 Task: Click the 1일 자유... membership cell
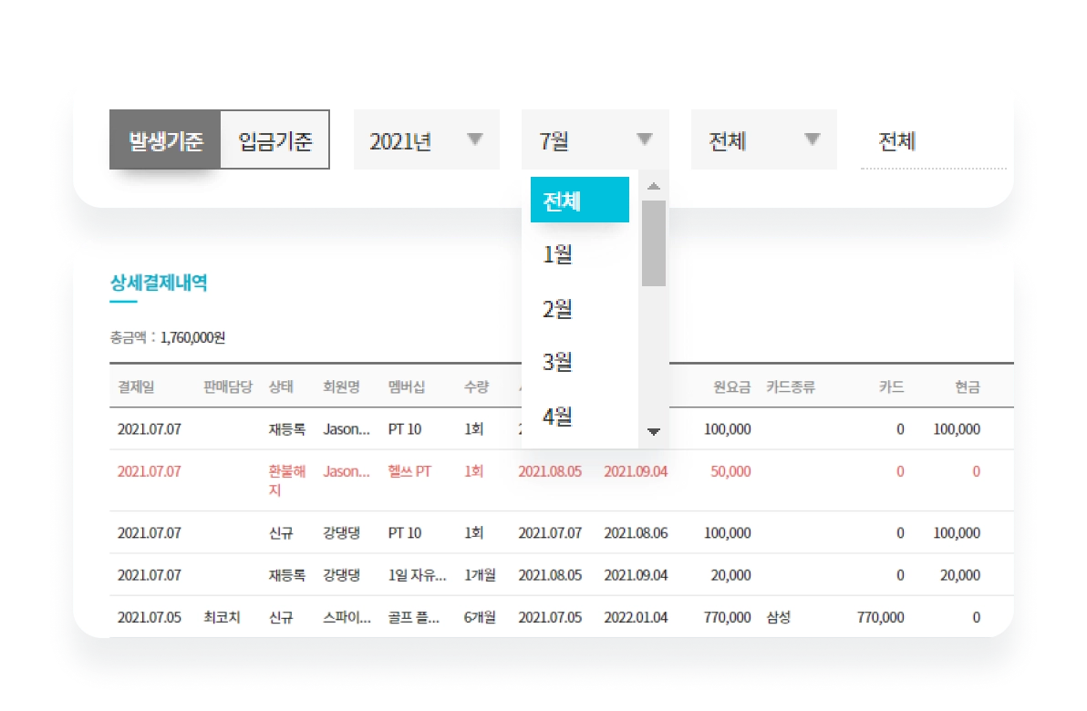click(418, 574)
